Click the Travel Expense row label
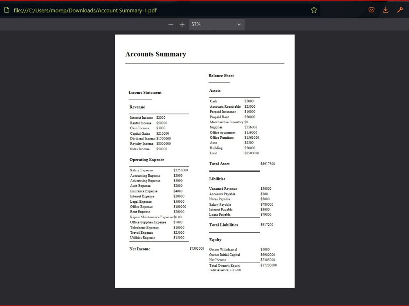Image resolution: width=409 pixels, height=306 pixels. [x=142, y=233]
